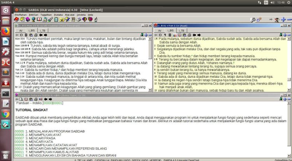Open link 00008 Mencari Kata

coord(19,142)
